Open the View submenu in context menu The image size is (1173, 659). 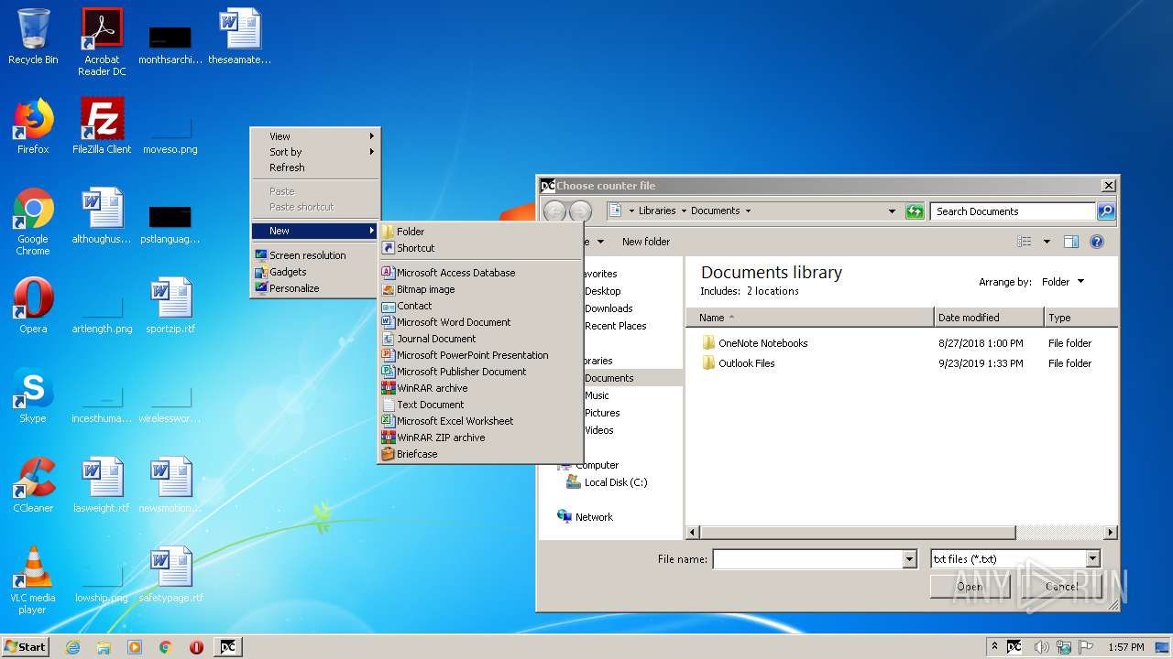pos(315,136)
